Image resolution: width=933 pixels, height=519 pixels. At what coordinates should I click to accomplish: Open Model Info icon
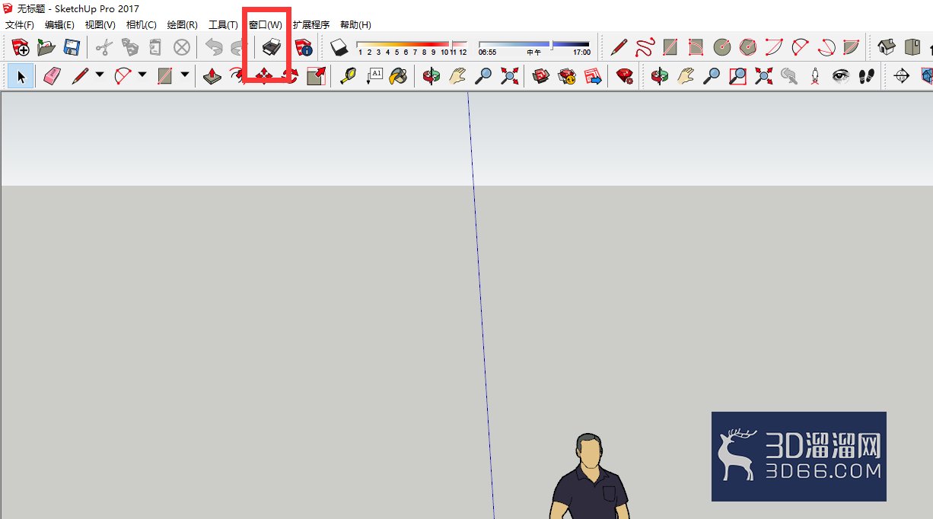click(304, 48)
